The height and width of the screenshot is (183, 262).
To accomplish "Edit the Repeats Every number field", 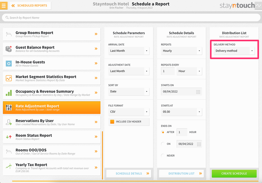I will 168,71.
